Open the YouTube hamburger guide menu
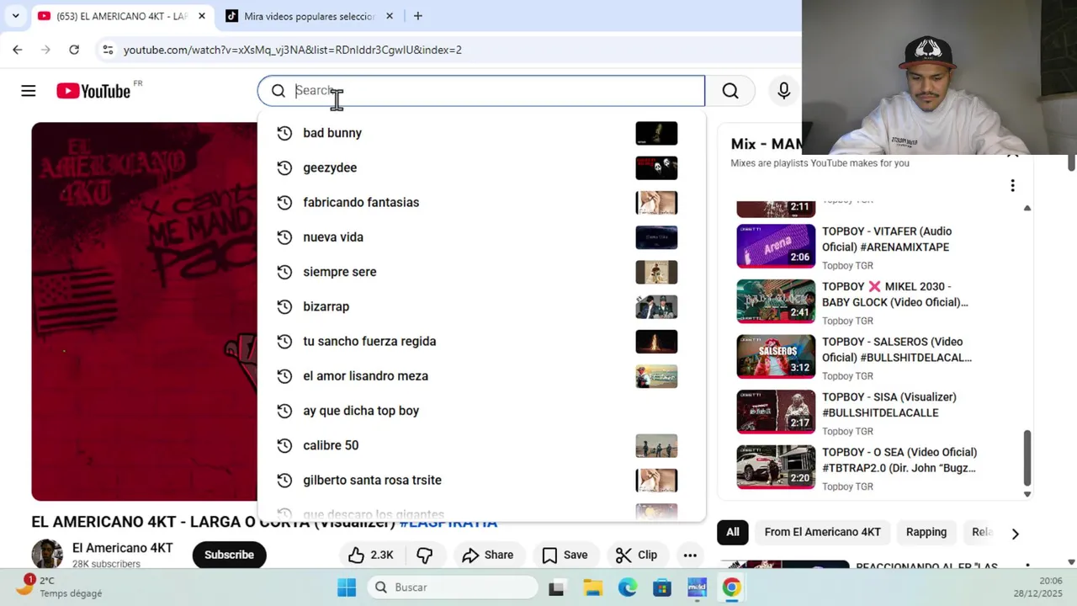This screenshot has width=1077, height=606. click(x=29, y=91)
